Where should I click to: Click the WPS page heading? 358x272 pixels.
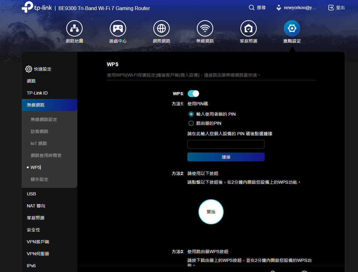(113, 64)
